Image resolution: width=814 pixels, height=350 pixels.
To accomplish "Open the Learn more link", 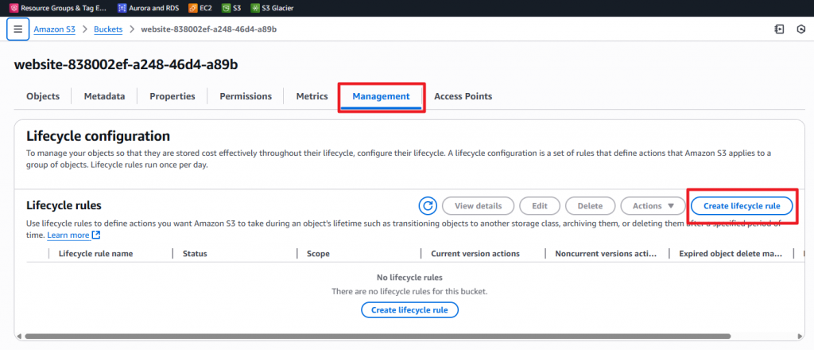I will 68,235.
